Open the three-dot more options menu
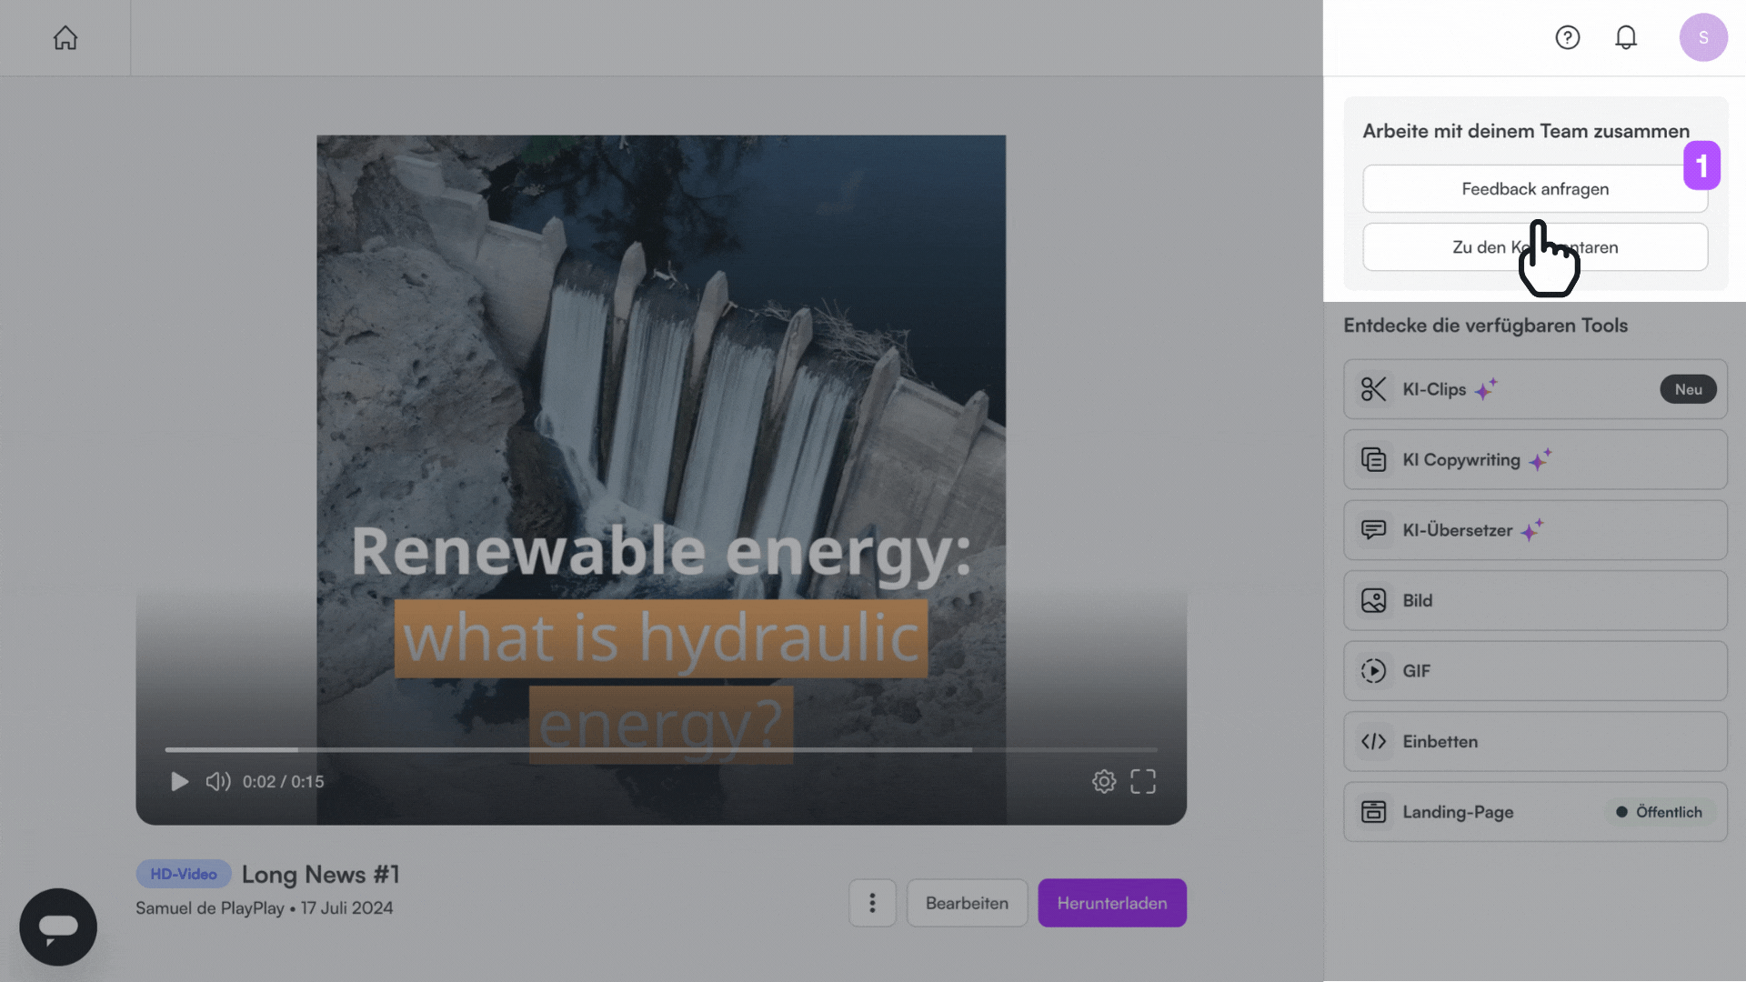The height and width of the screenshot is (982, 1746). [872, 903]
